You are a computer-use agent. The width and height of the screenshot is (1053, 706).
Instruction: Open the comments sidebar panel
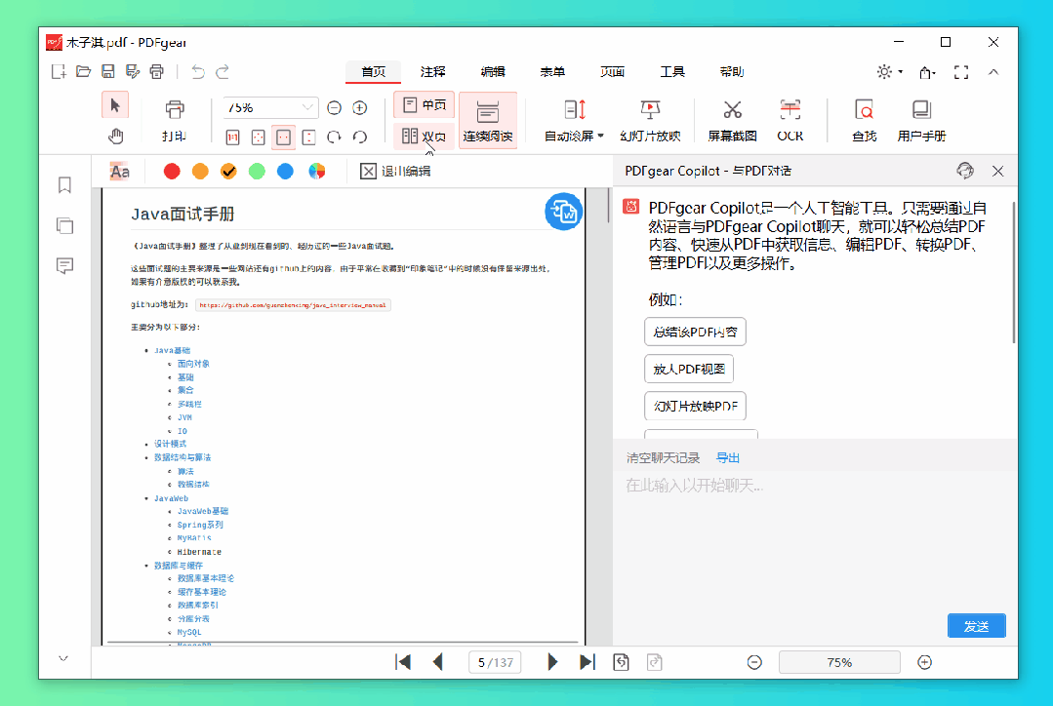(x=64, y=266)
